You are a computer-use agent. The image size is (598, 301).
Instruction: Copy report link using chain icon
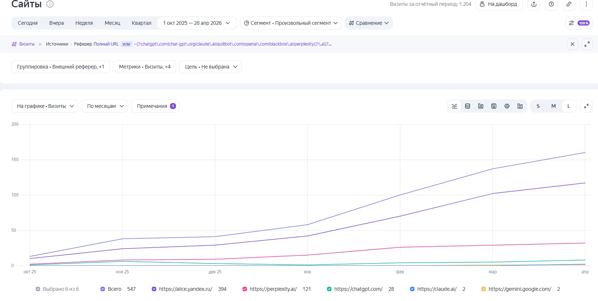click(569, 4)
